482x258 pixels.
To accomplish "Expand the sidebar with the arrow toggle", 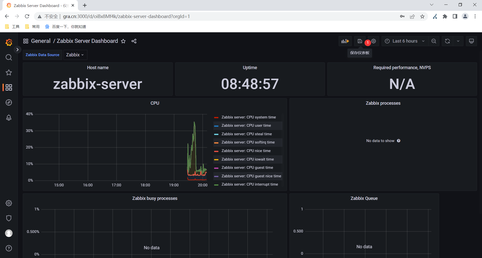I will coord(17,50).
